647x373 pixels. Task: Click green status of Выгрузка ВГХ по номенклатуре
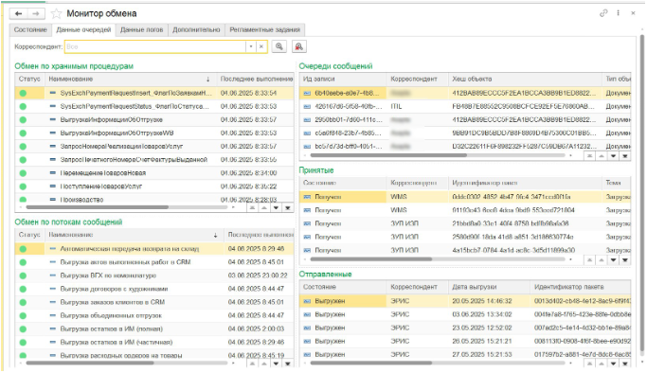[23, 275]
